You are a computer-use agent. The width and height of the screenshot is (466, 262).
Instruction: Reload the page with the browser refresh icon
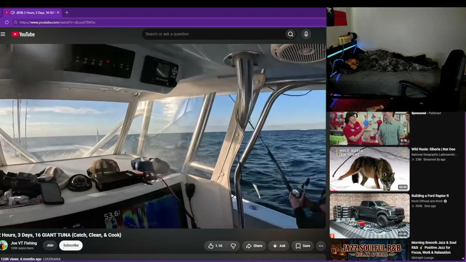(7, 22)
